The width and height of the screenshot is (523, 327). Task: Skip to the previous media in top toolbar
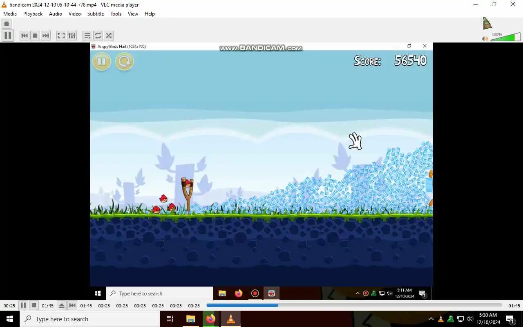point(25,36)
